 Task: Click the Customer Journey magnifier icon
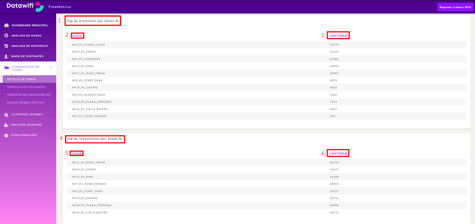(x=6, y=115)
